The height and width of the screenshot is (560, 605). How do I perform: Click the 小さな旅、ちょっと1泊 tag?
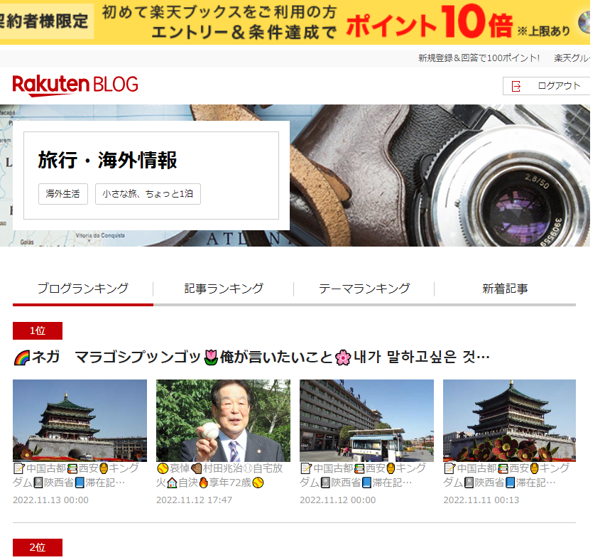click(x=148, y=194)
